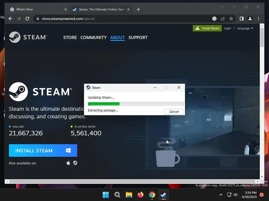Maximize the Chrome window
The image size is (269, 201).
point(246,7)
